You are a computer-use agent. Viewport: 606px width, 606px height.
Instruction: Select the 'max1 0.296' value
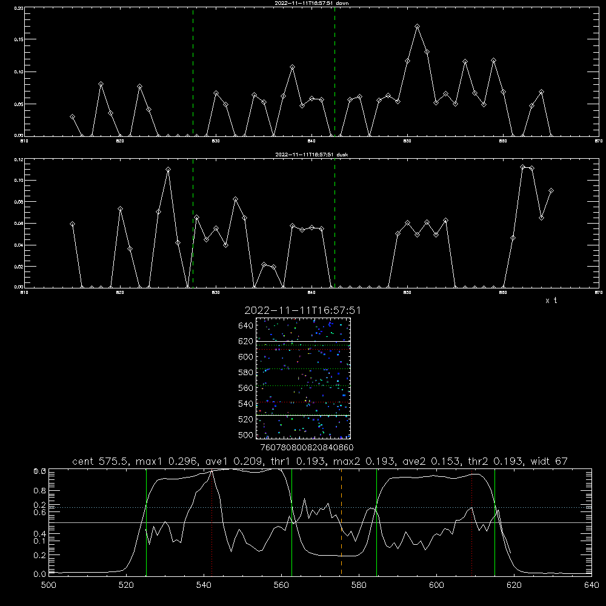click(x=167, y=461)
